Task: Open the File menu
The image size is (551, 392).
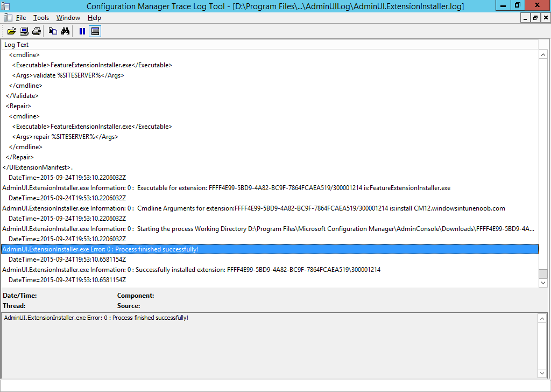Action: tap(21, 18)
